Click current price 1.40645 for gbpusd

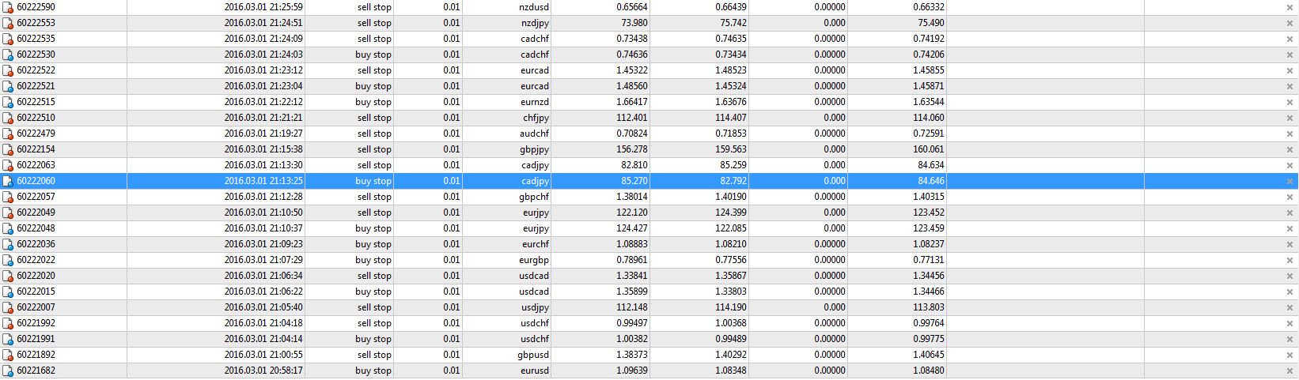pyautogui.click(x=928, y=355)
